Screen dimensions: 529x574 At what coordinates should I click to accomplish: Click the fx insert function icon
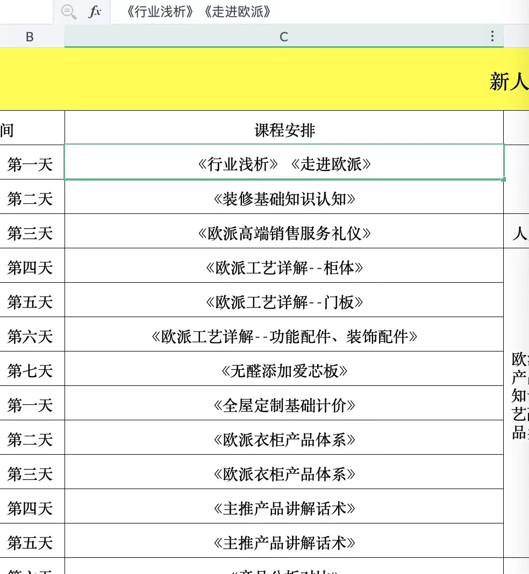pos(95,11)
